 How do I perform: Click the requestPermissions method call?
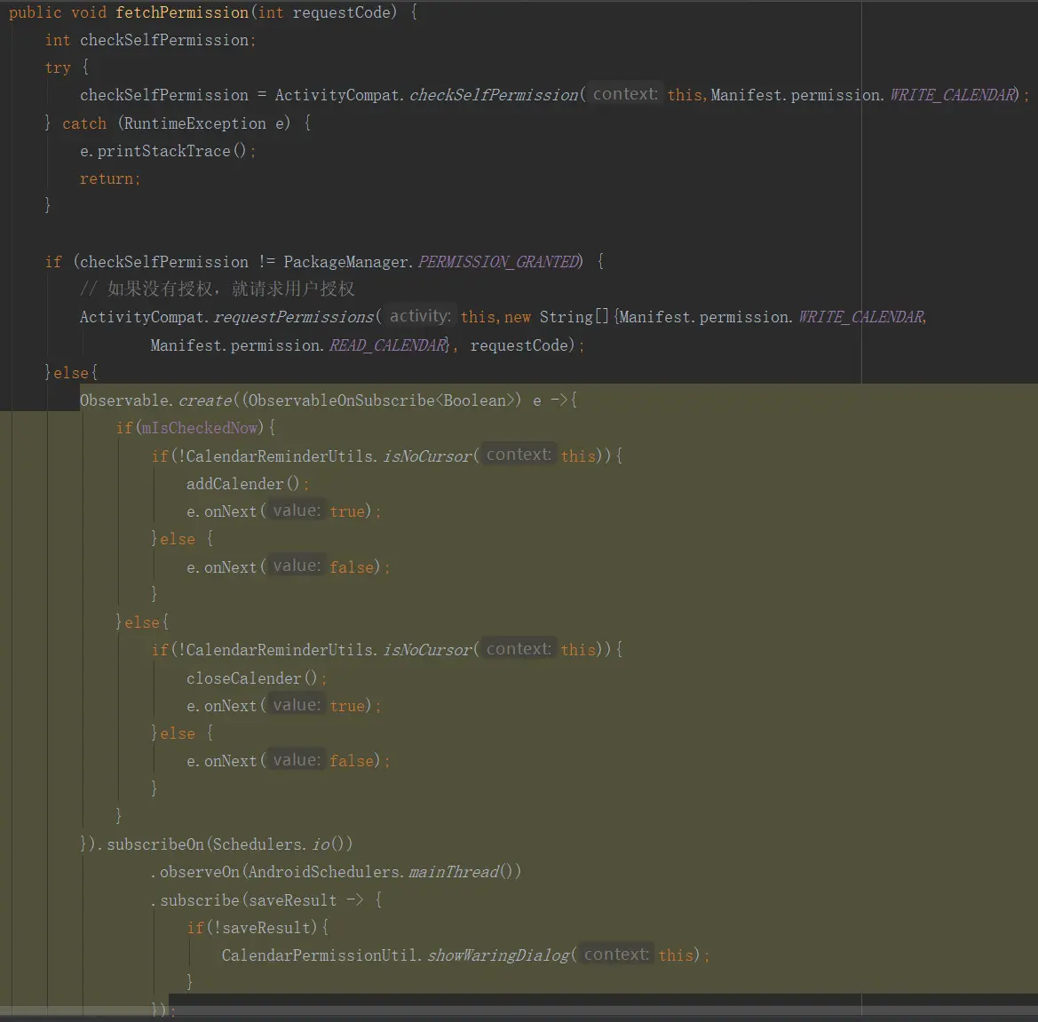(x=294, y=318)
